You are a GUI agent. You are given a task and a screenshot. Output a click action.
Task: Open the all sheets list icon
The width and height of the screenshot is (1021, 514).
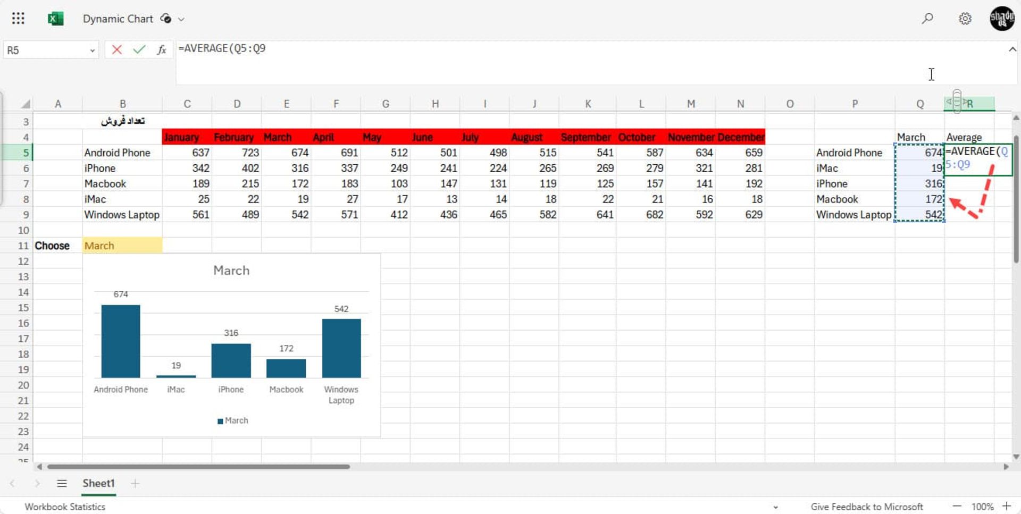click(x=62, y=483)
